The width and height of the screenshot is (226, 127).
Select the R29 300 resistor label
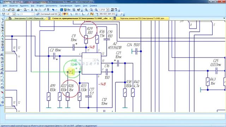pyautogui.click(x=90, y=31)
